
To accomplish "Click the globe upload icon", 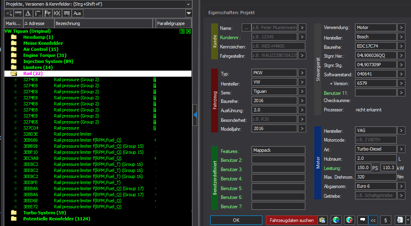I will pyautogui.click(x=349, y=220).
